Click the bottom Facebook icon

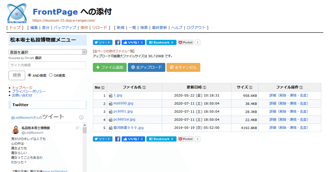118,139
